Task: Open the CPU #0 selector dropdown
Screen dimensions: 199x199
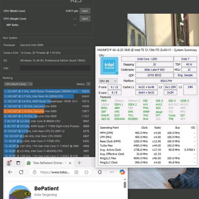Action: click(108, 81)
